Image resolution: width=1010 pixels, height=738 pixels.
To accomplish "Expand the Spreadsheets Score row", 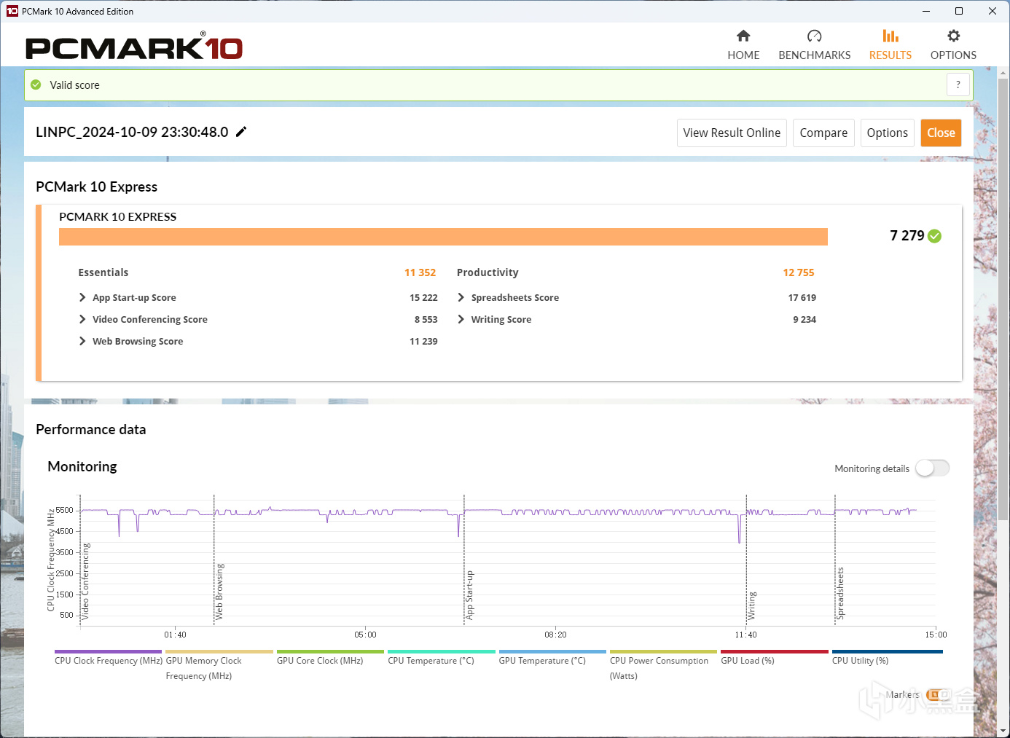I will 461,297.
